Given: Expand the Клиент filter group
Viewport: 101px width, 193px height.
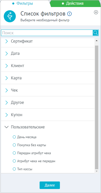Looking at the screenshot, I should 48,66.
